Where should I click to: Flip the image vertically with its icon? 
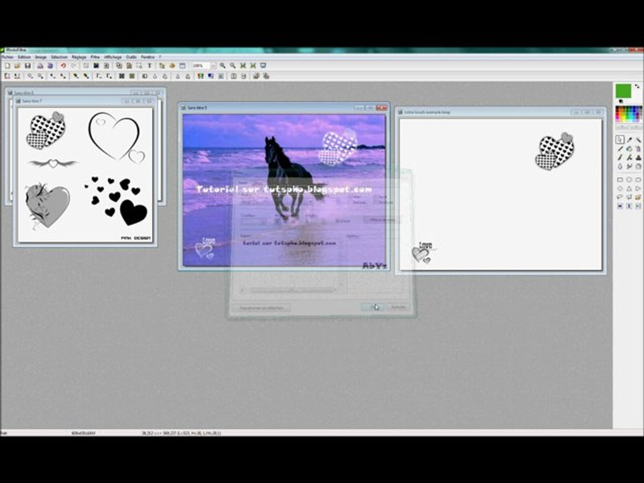[x=244, y=76]
